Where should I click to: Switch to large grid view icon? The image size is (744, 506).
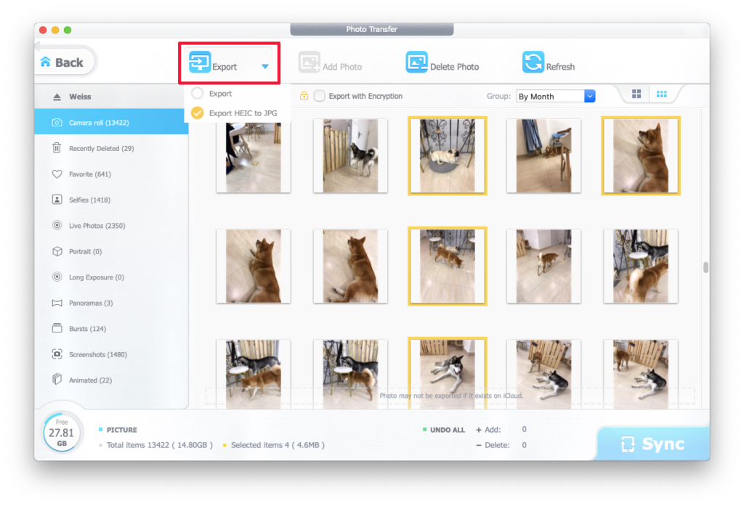click(636, 94)
